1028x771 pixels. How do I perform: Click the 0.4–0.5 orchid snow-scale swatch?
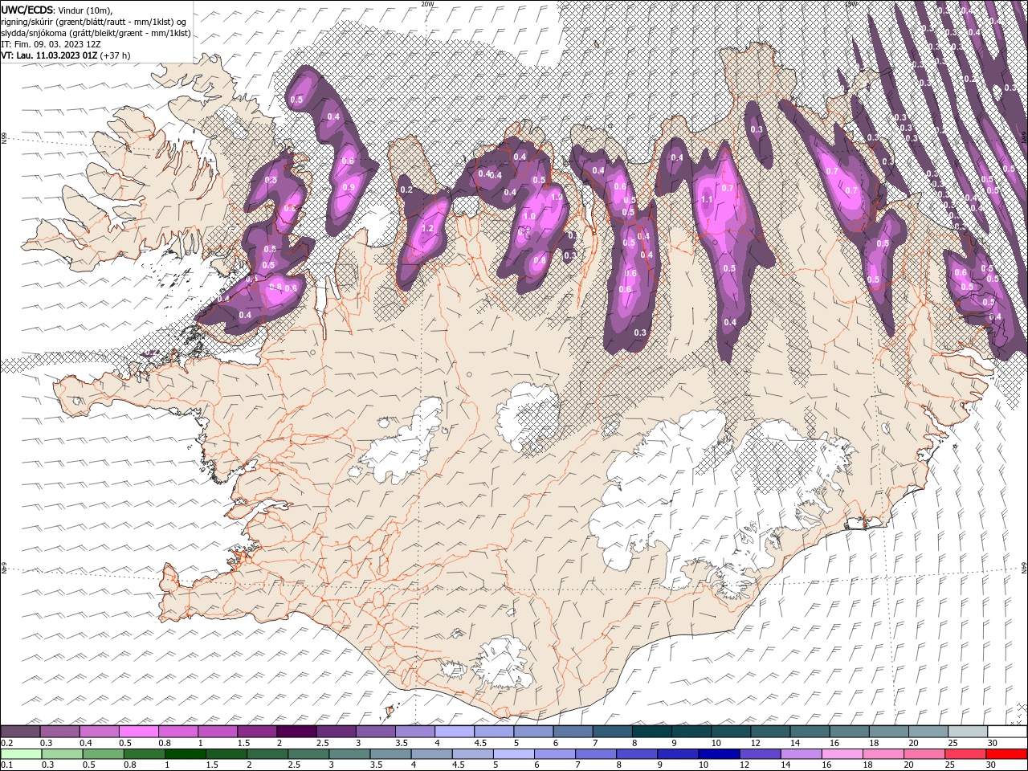click(100, 732)
